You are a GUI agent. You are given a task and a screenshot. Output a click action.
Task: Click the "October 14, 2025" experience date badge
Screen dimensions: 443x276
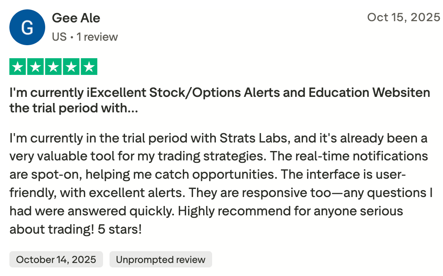(56, 259)
